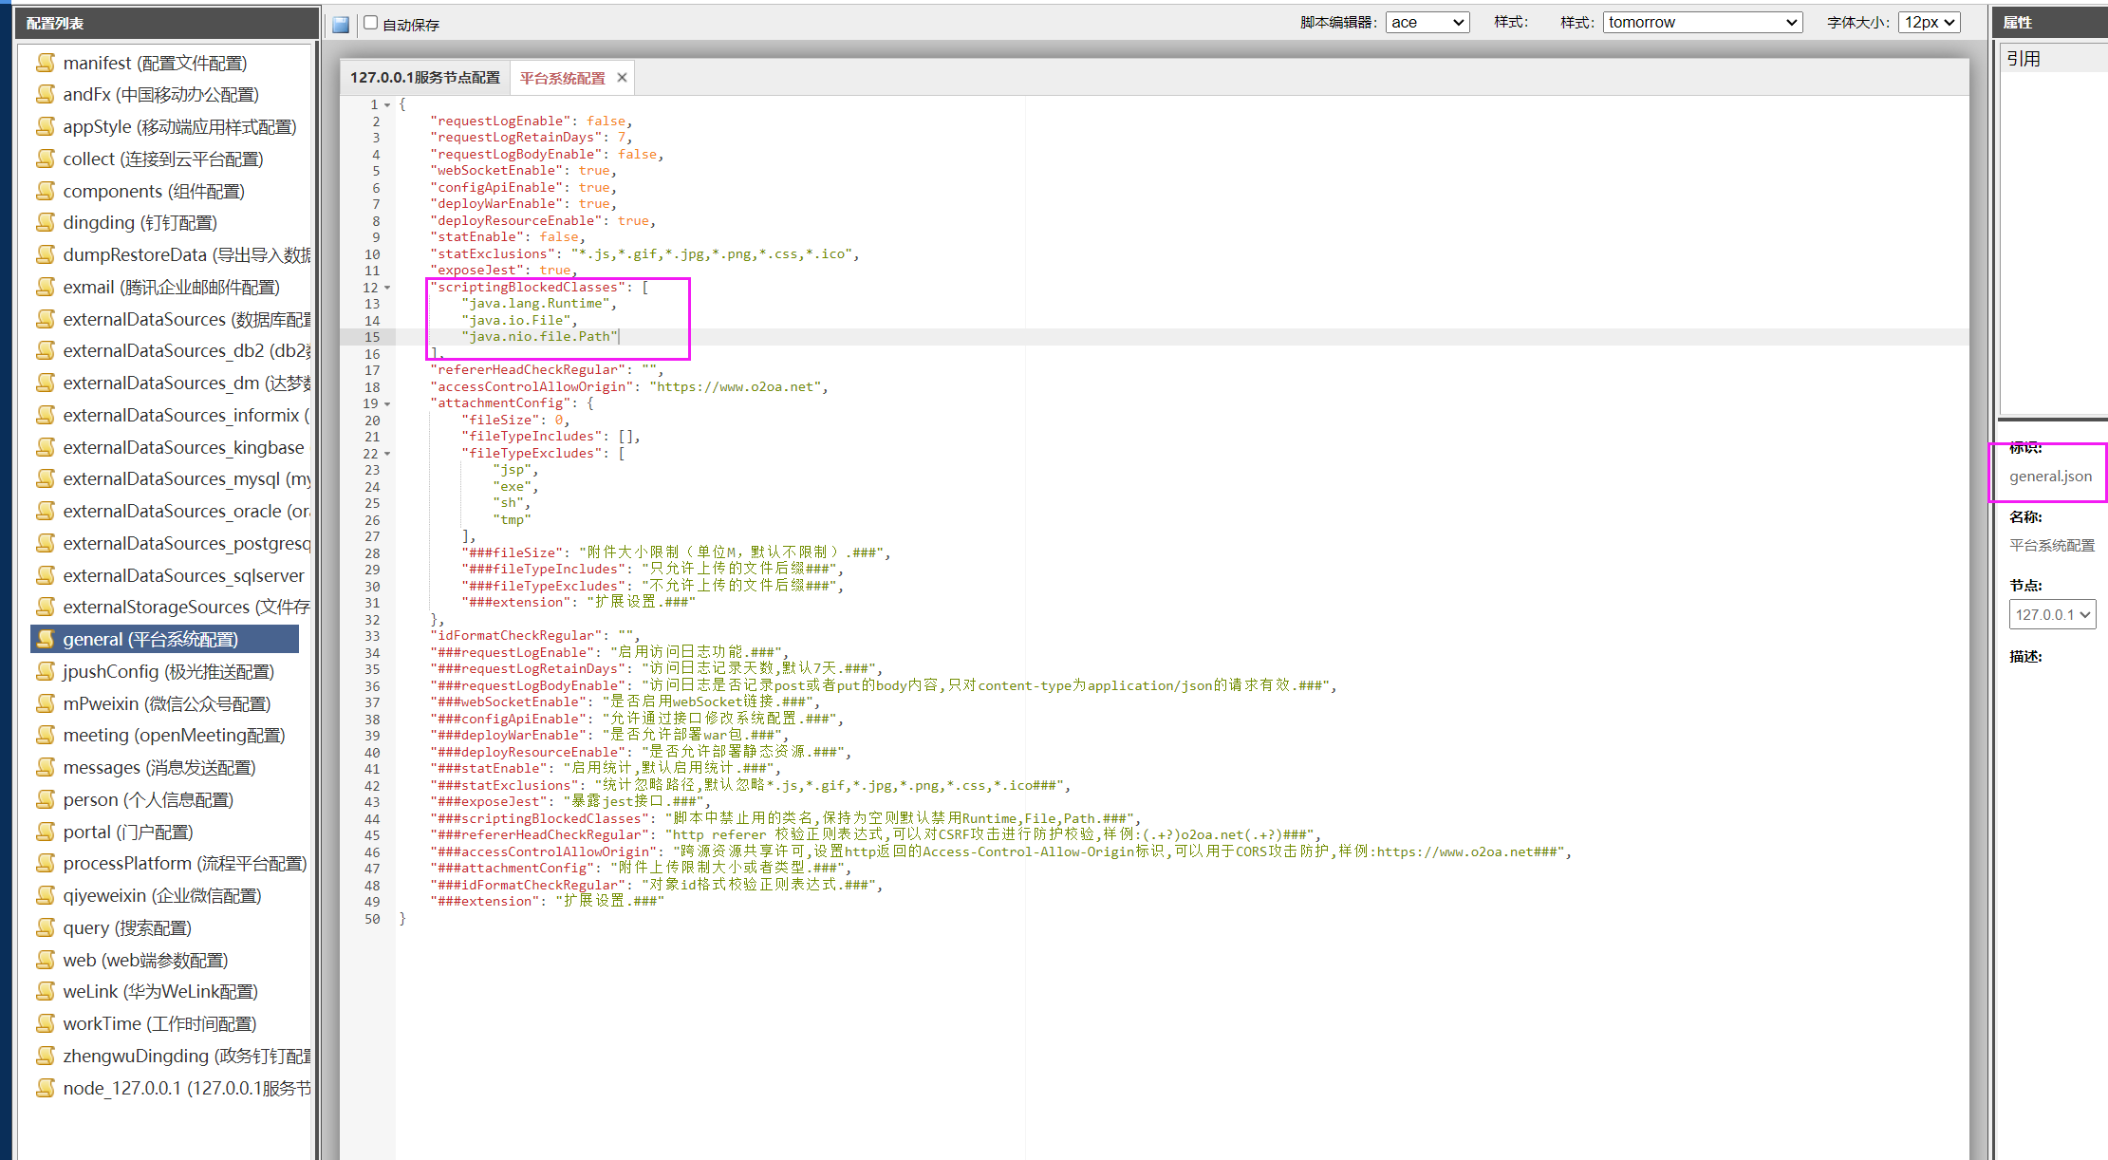Click the manifest config file icon

tap(45, 63)
